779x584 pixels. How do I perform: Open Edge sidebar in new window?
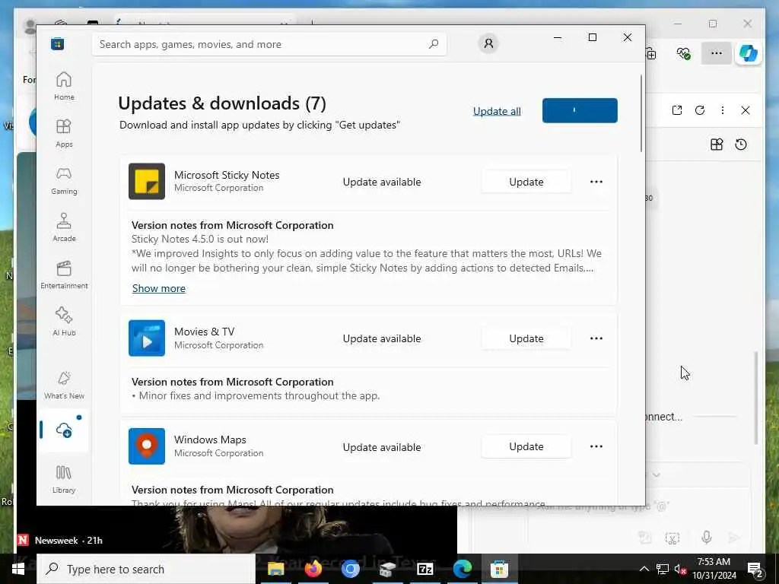pyautogui.click(x=676, y=110)
